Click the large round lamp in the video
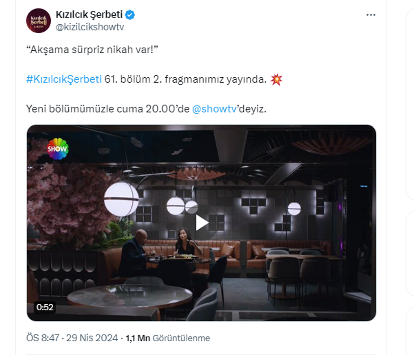This screenshot has width=414, height=355. pyautogui.click(x=121, y=199)
